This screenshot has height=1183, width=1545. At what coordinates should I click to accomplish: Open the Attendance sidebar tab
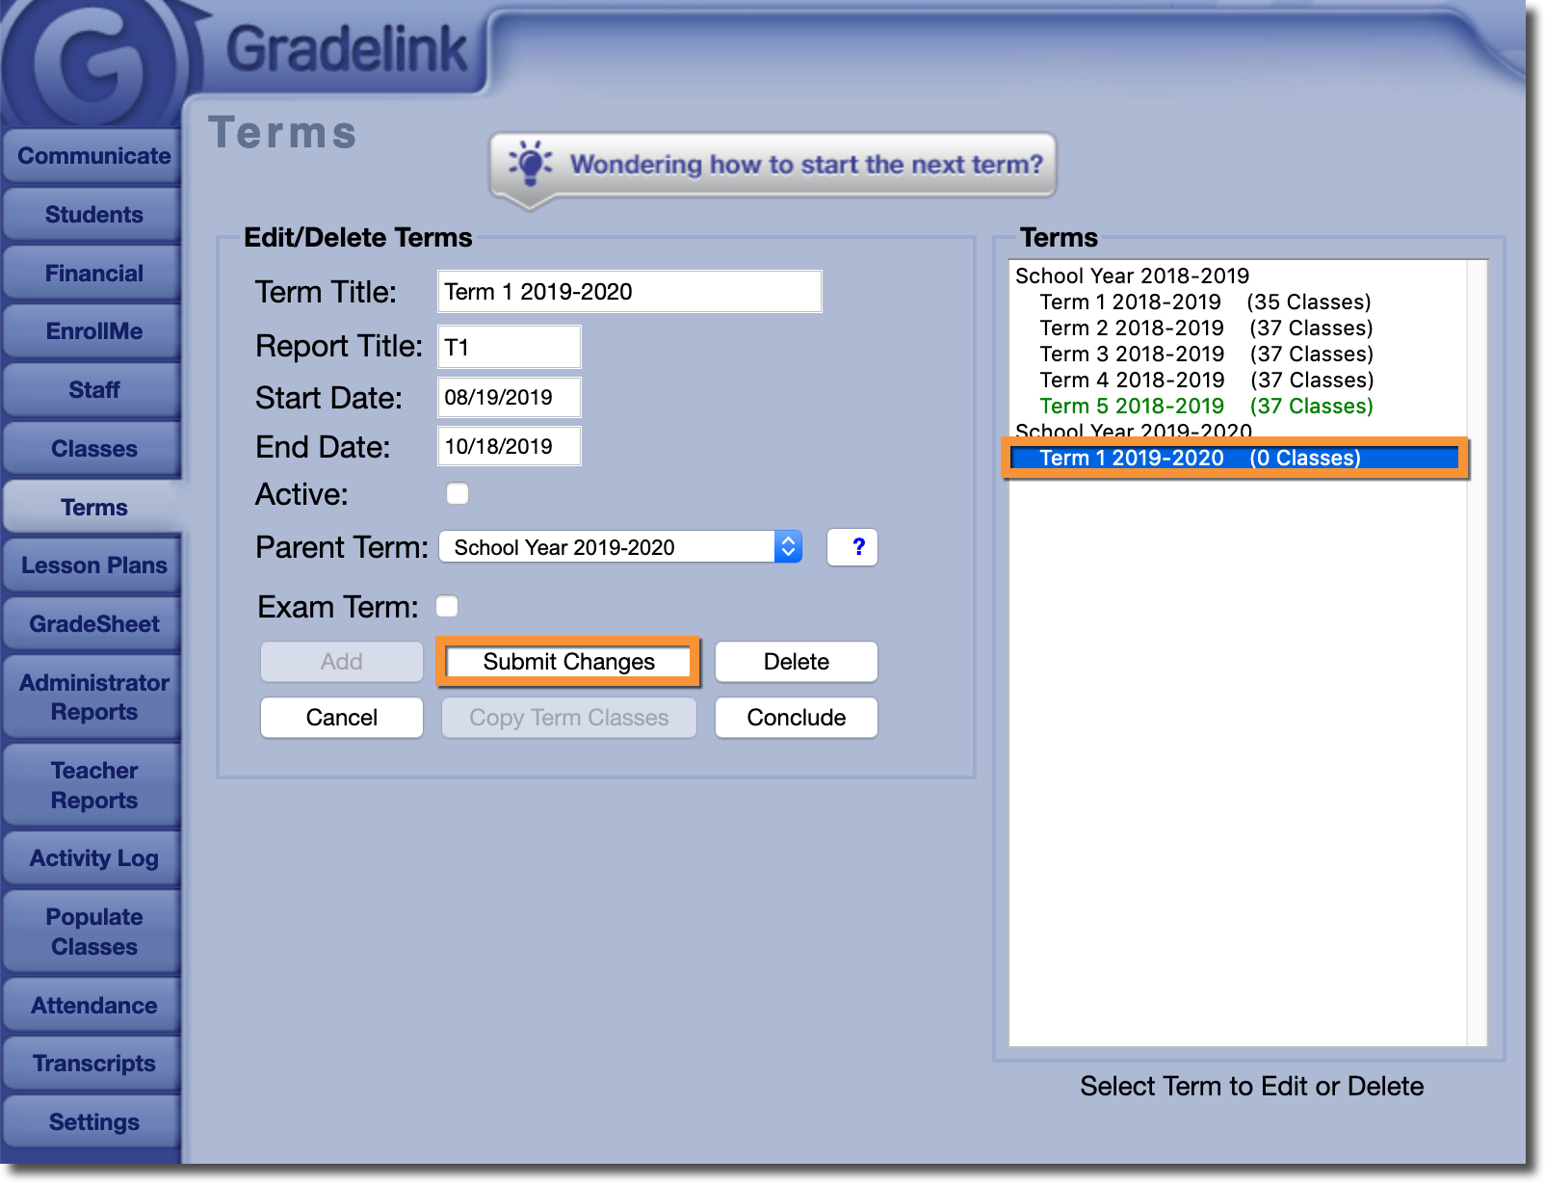93,1006
